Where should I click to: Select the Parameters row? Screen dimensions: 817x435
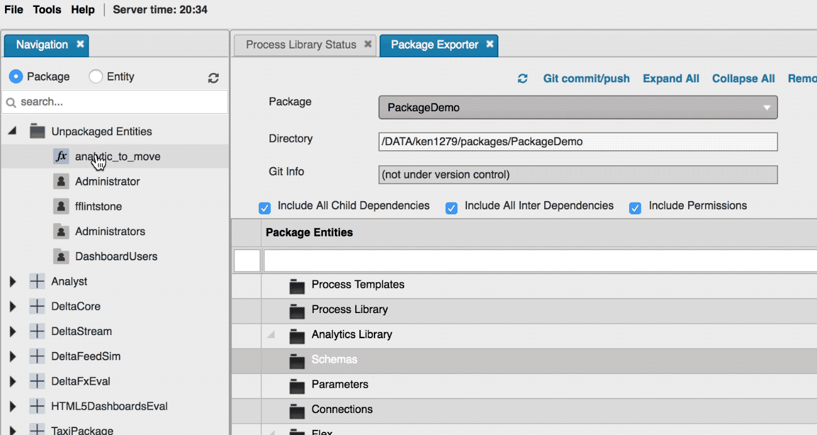point(524,385)
